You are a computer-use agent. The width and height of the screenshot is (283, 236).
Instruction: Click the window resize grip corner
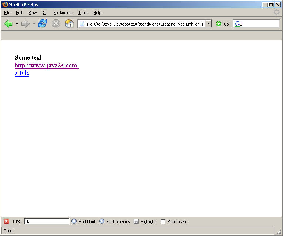(279, 232)
